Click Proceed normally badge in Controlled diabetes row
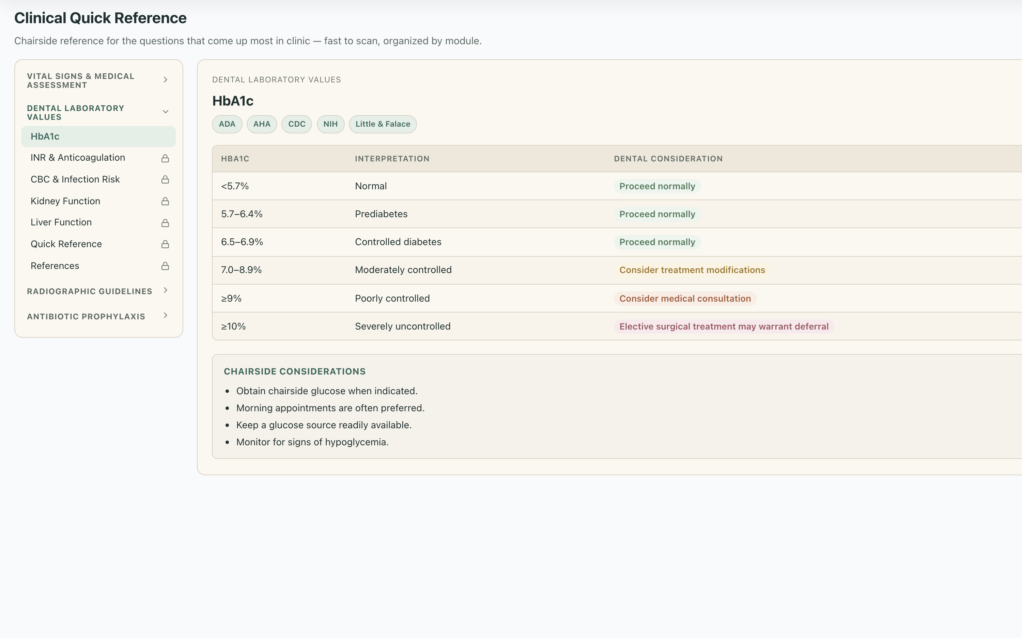This screenshot has height=638, width=1022. [x=657, y=242]
